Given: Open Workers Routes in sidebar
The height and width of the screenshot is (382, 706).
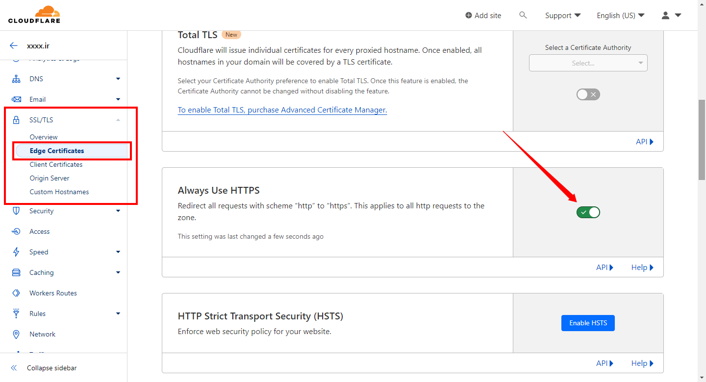Looking at the screenshot, I should click(53, 293).
